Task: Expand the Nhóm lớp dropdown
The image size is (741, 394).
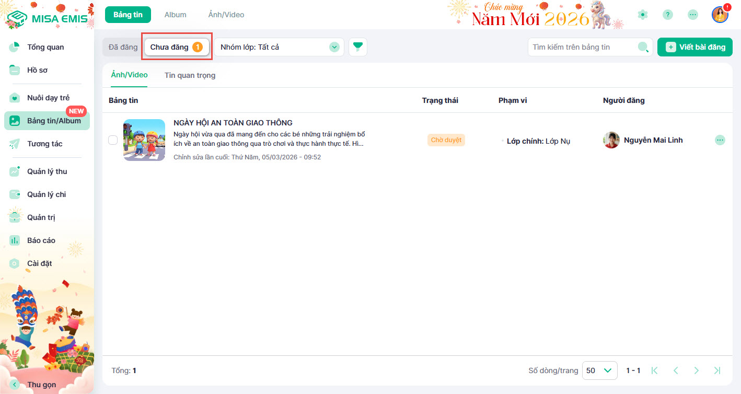Action: (x=279, y=47)
